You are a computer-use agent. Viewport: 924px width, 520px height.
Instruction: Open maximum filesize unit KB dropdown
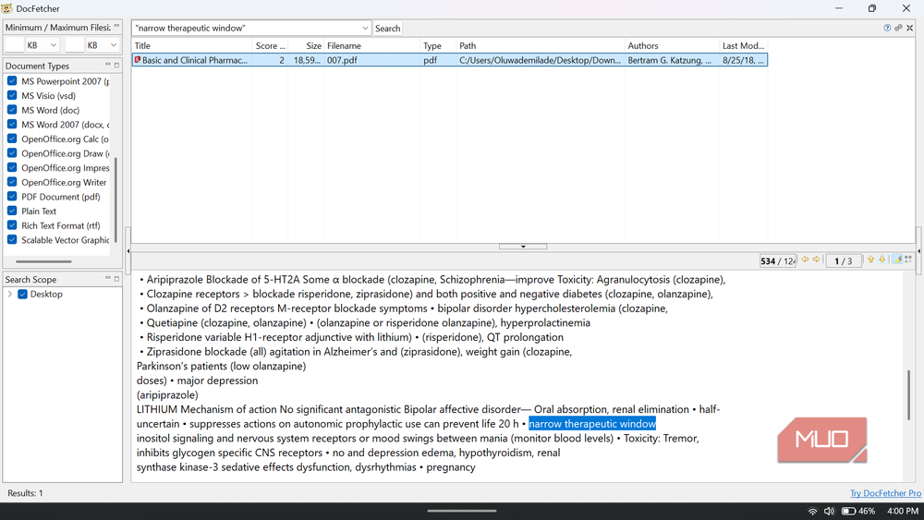point(102,44)
